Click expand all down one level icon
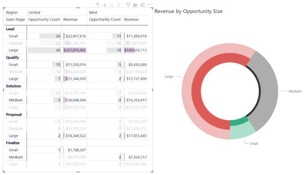The width and height of the screenshot is (304, 175). (x=119, y=5)
